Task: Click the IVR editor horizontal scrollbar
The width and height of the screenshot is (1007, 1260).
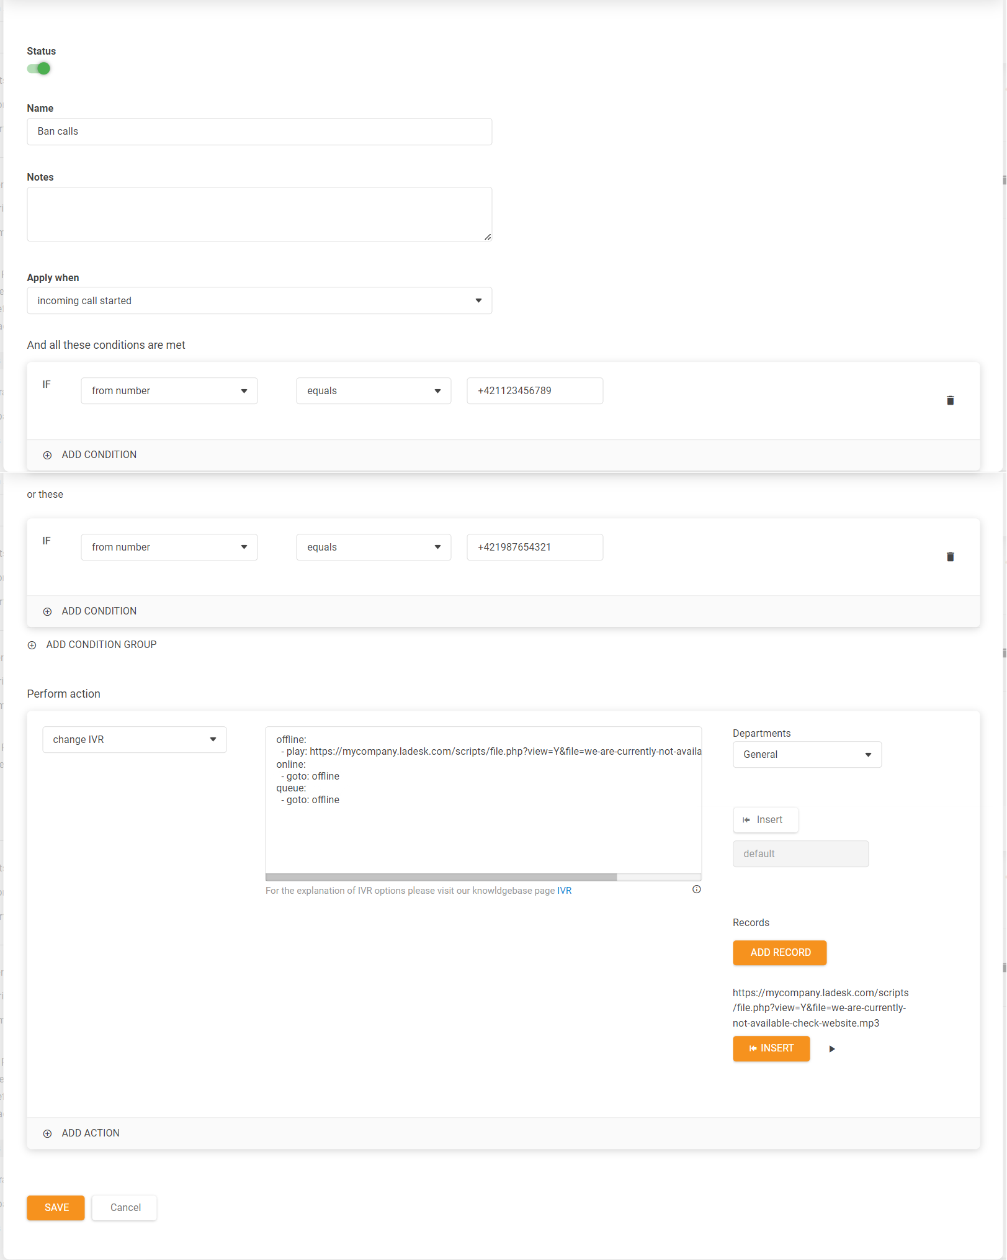Action: [441, 877]
